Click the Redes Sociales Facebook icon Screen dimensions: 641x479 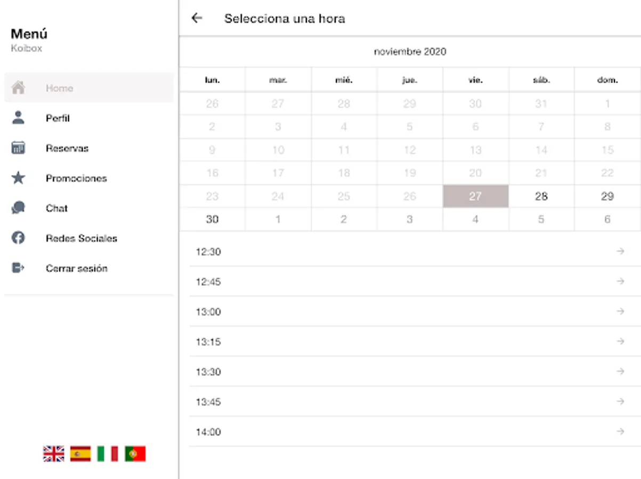pyautogui.click(x=18, y=238)
